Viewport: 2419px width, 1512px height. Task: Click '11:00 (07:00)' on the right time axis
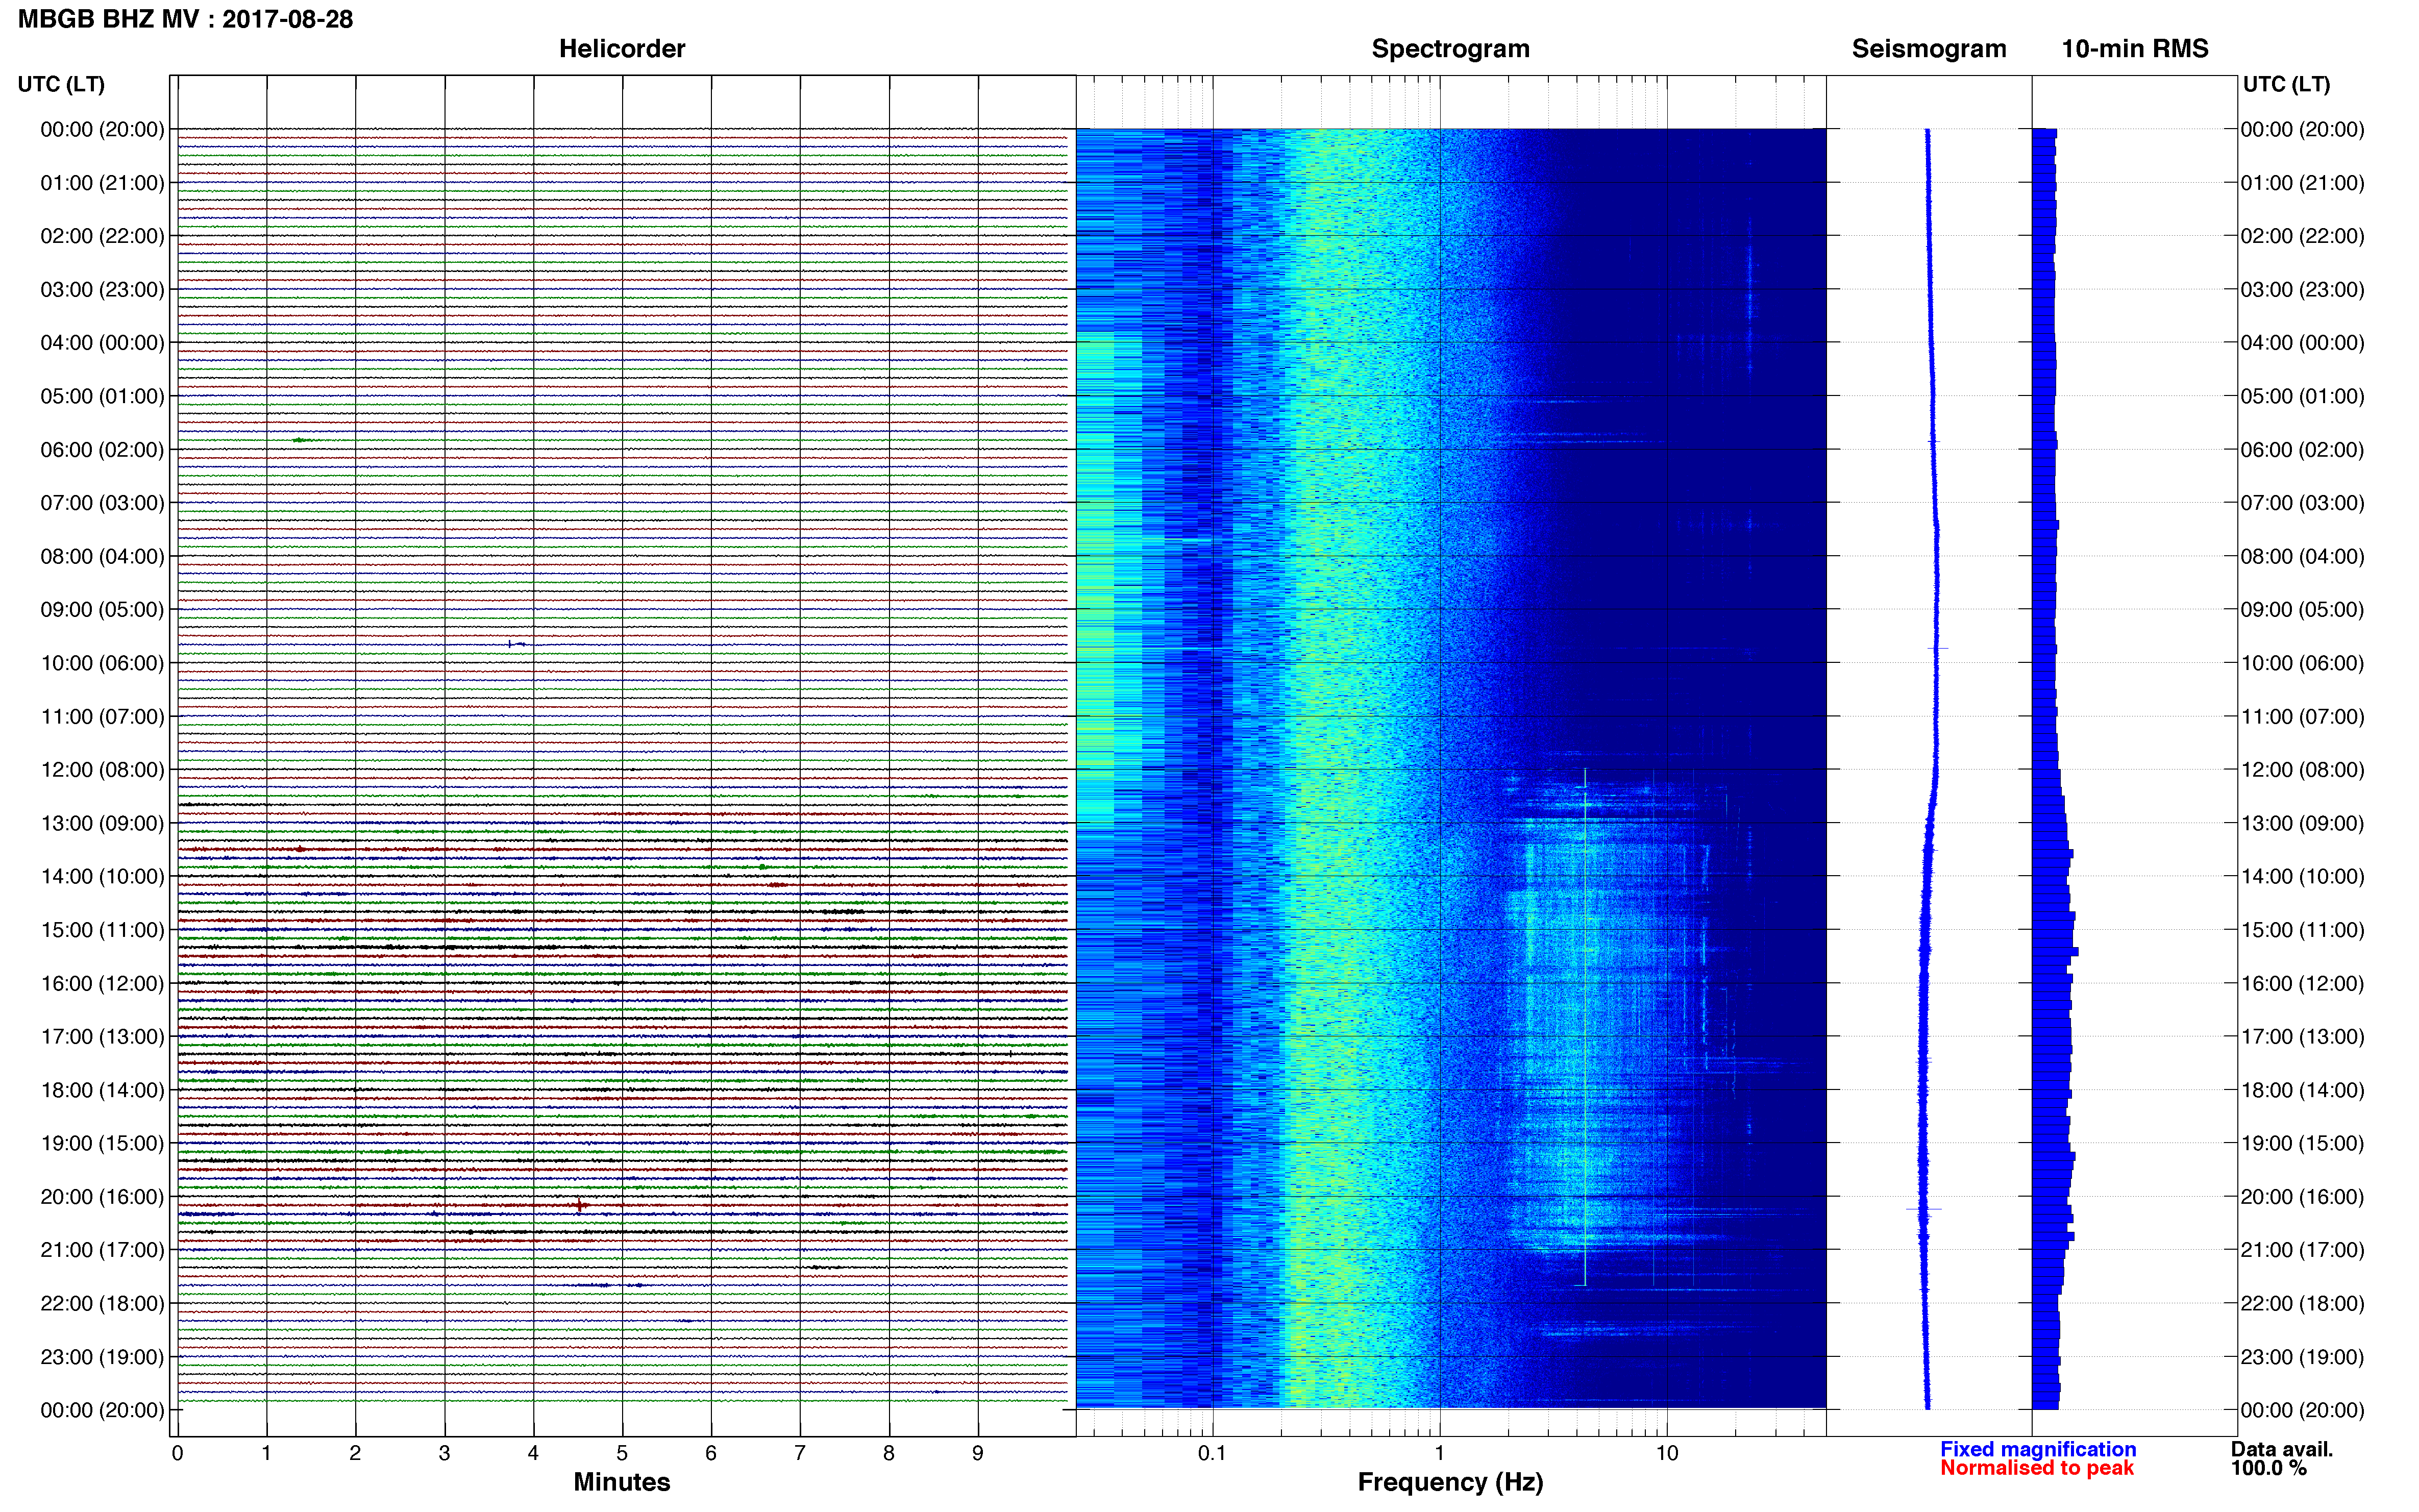(2302, 717)
